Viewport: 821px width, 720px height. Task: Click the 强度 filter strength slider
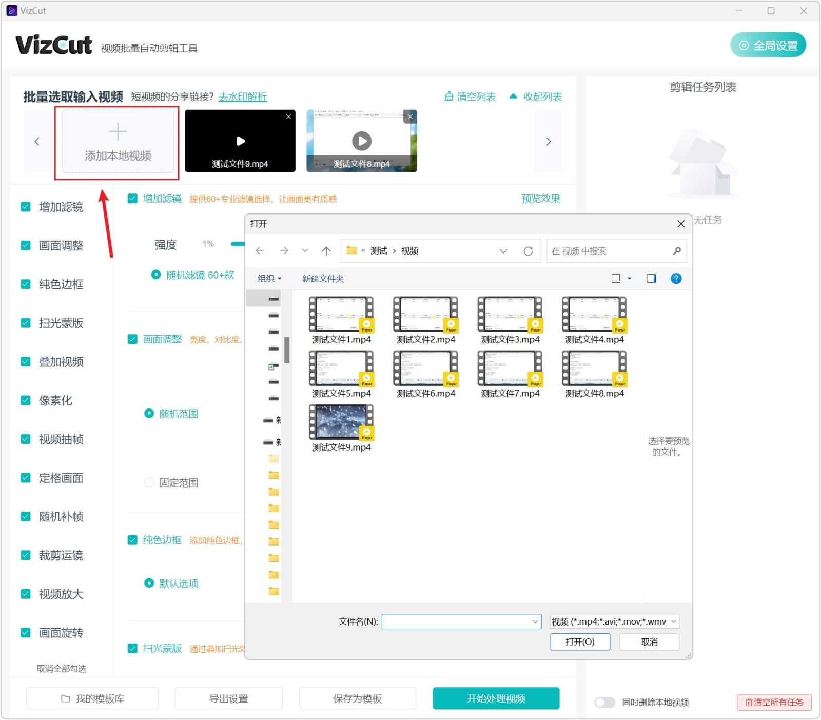click(237, 244)
